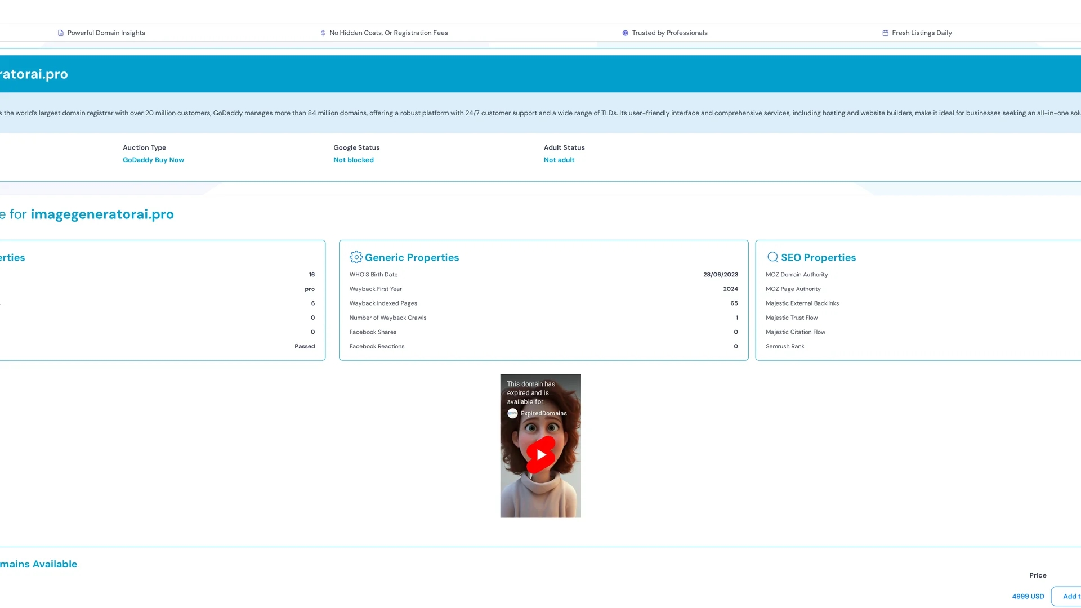Click the Number of Wayback Crawls label

point(388,318)
